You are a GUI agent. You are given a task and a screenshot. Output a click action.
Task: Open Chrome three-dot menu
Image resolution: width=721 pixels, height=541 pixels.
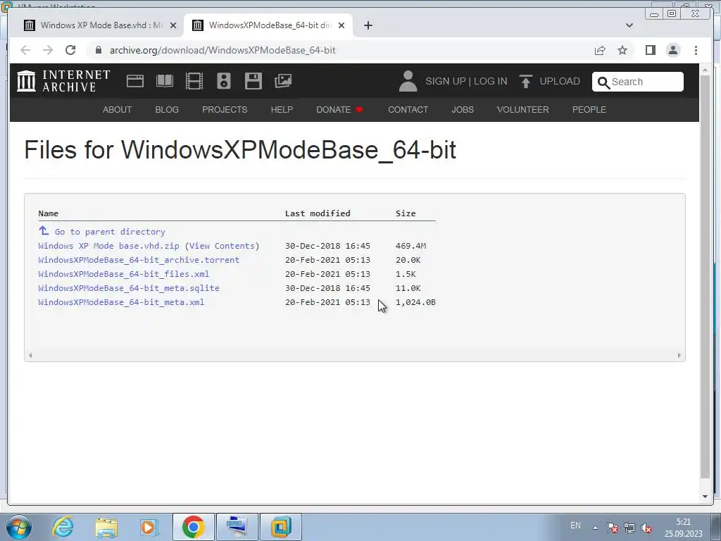click(x=696, y=50)
